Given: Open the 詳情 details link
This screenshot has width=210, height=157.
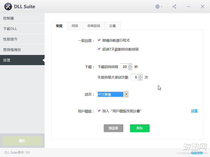Looking at the screenshot, I should click(x=194, y=111).
